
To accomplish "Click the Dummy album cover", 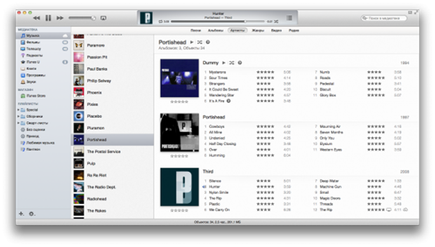I will pos(180,78).
